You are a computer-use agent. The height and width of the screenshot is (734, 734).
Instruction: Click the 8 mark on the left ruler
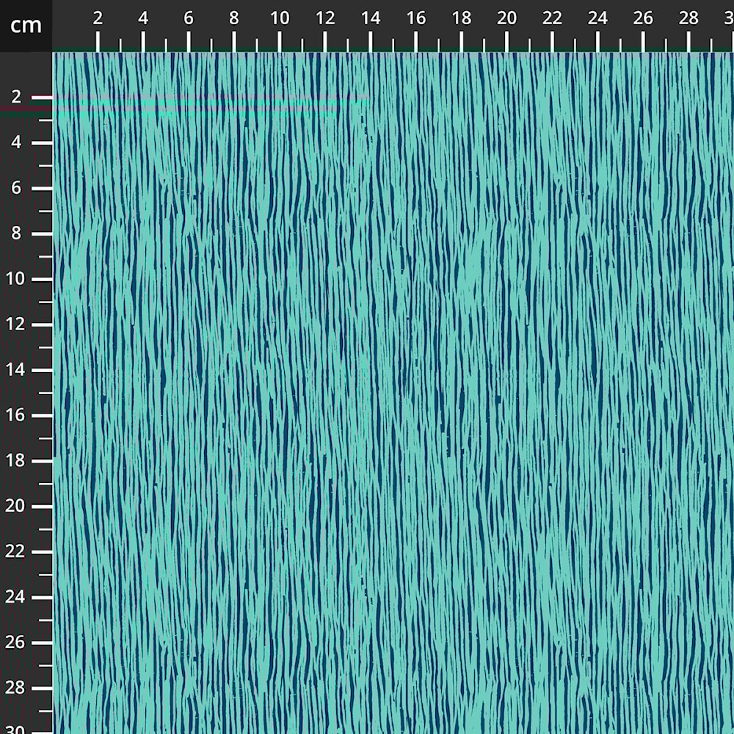pos(17,234)
